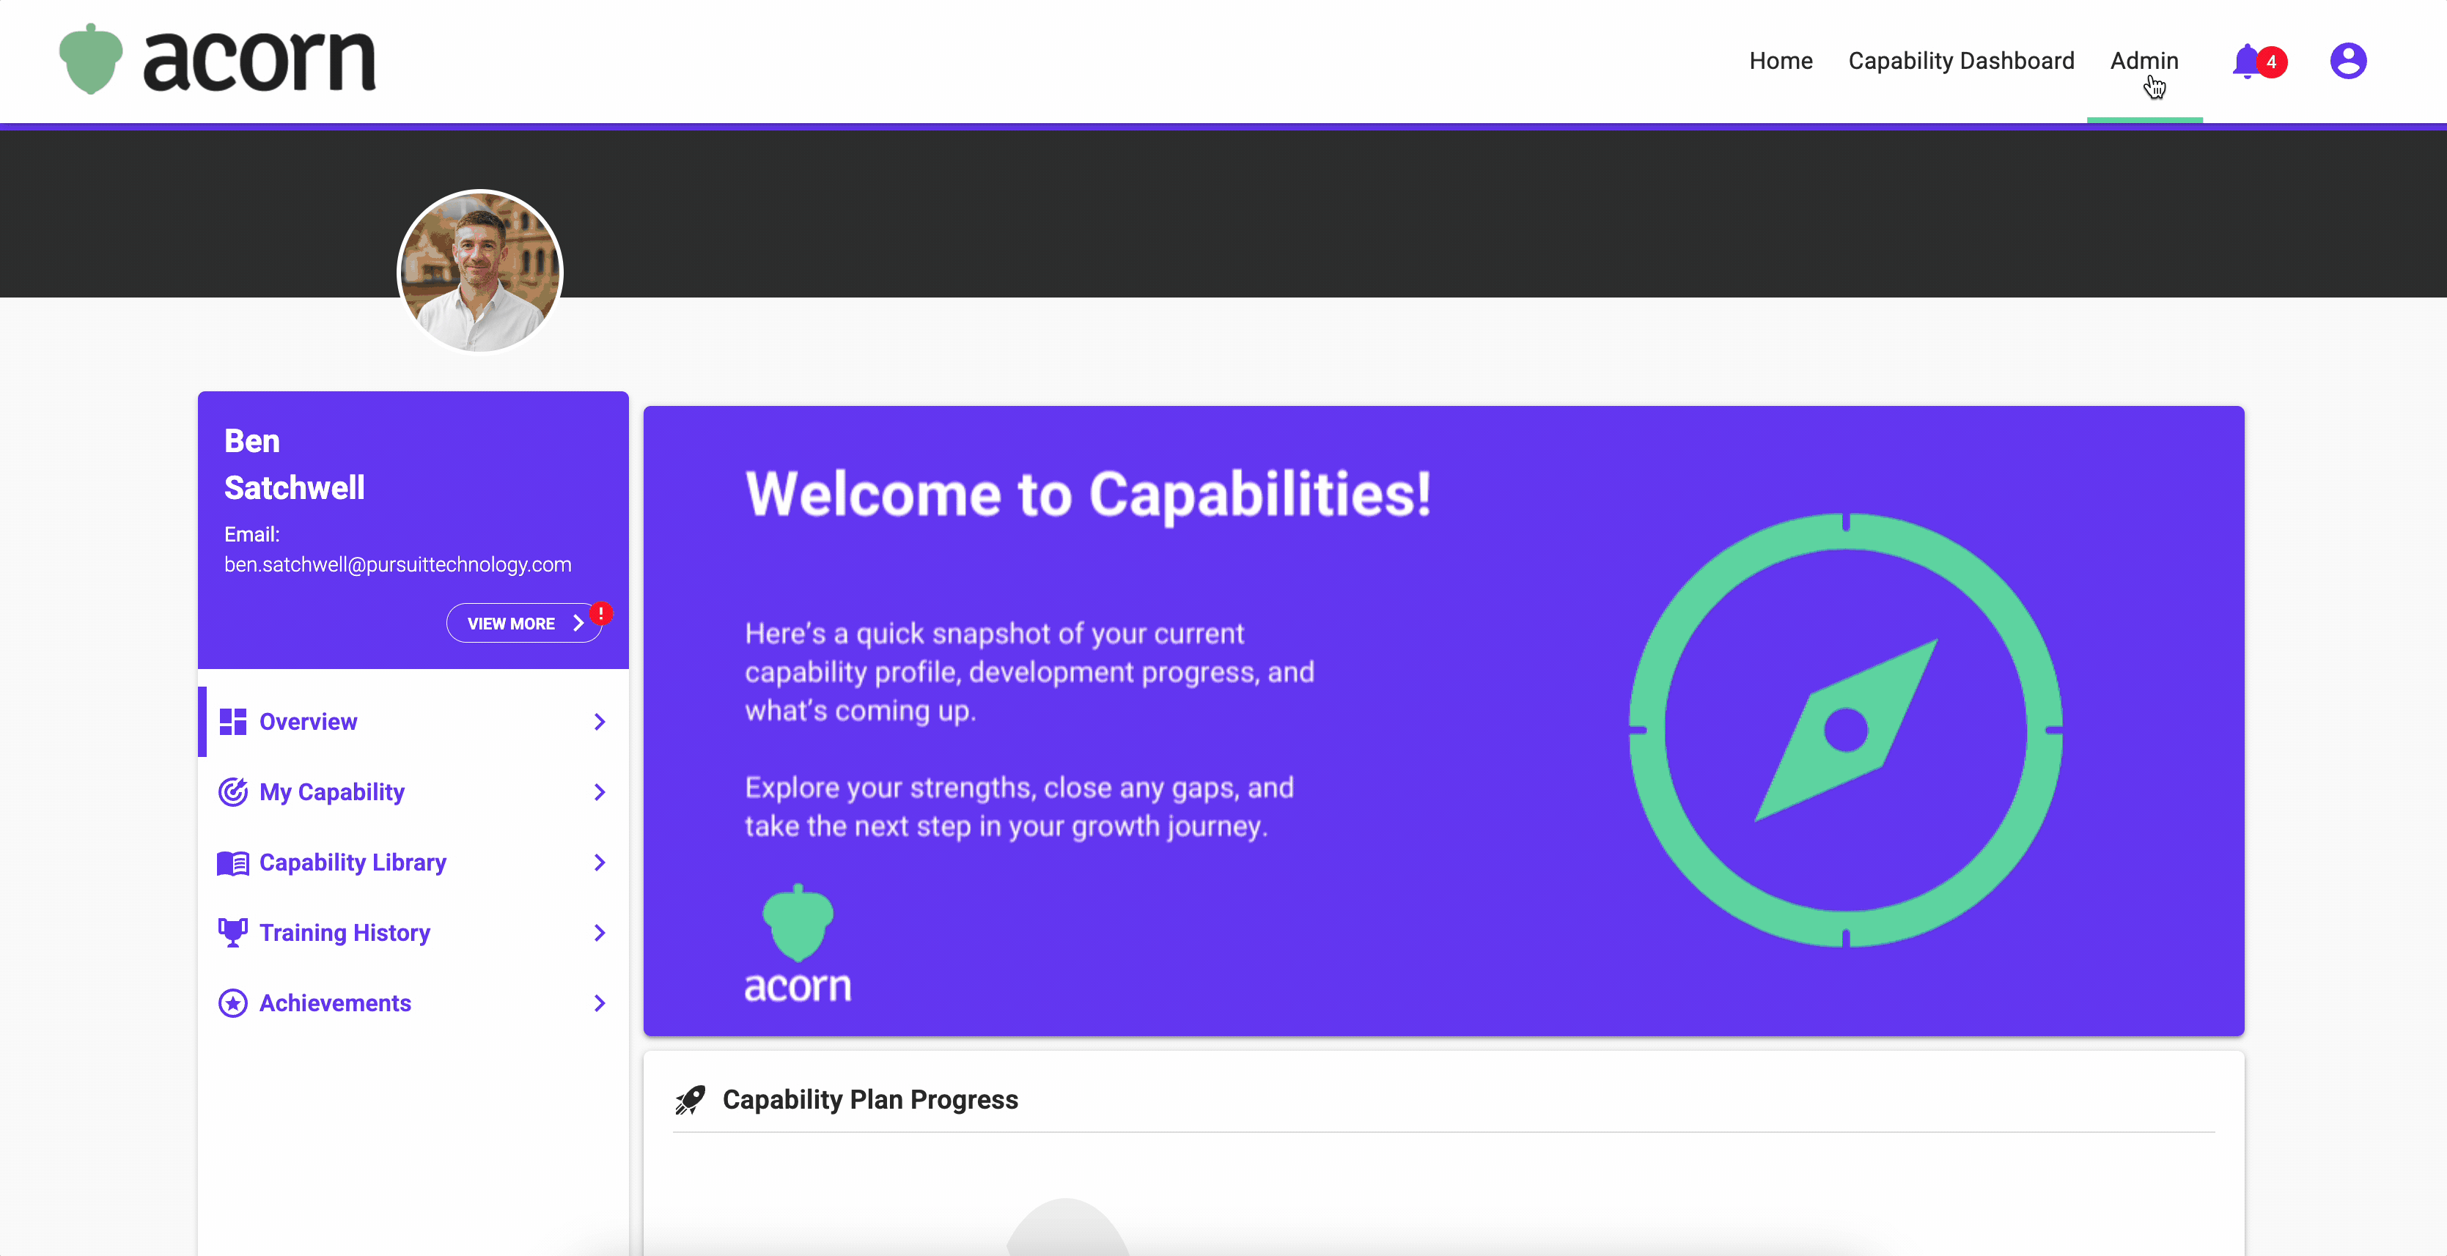Click the acorn logo in welcome banner
This screenshot has width=2447, height=1256.
(x=798, y=944)
